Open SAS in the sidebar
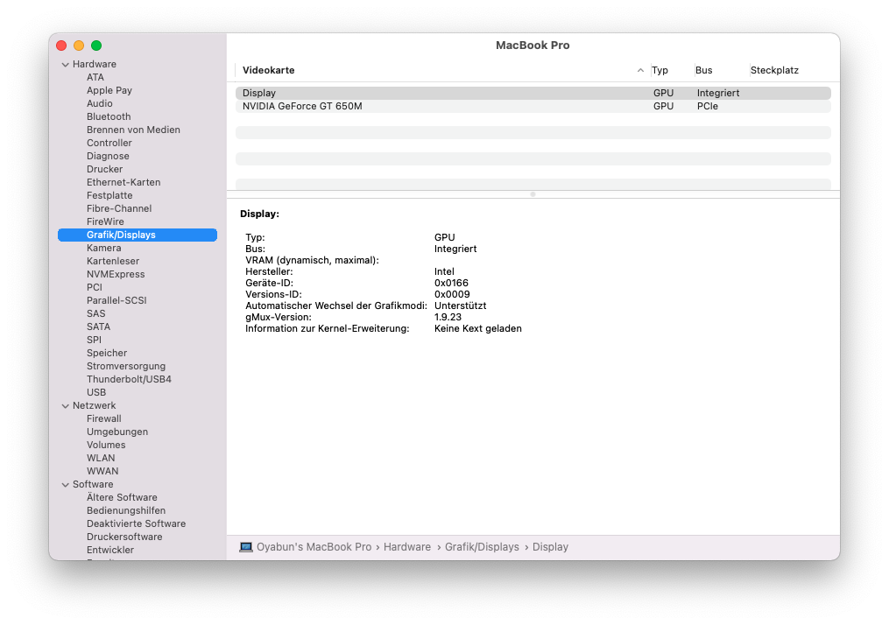Viewport: 889px width, 625px height. [x=95, y=313]
